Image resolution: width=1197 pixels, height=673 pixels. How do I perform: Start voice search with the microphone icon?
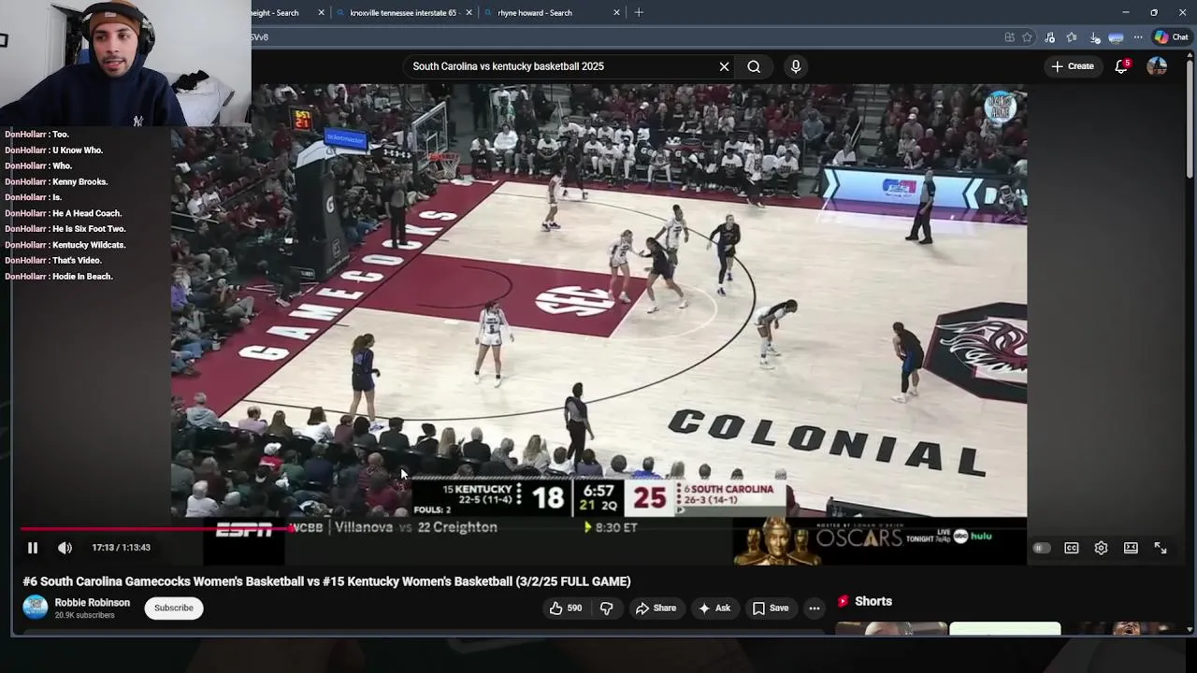(796, 66)
